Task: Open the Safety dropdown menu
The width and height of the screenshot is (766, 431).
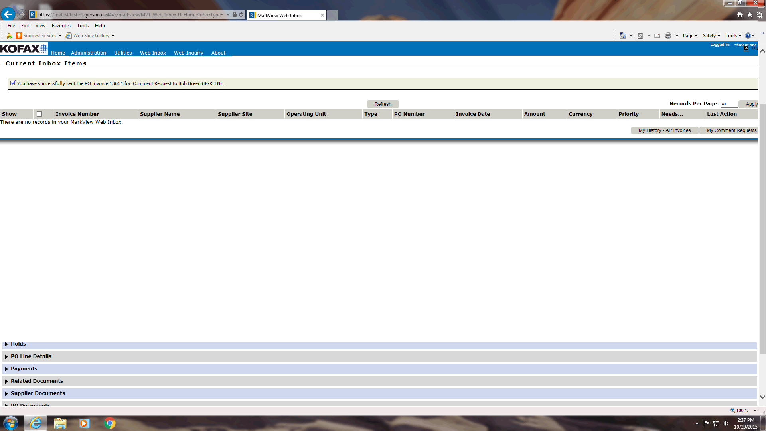Action: 711,36
